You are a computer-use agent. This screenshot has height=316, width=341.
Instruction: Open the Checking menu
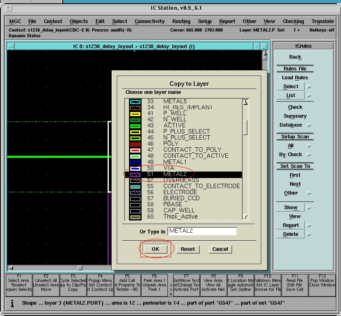pyautogui.click(x=293, y=21)
